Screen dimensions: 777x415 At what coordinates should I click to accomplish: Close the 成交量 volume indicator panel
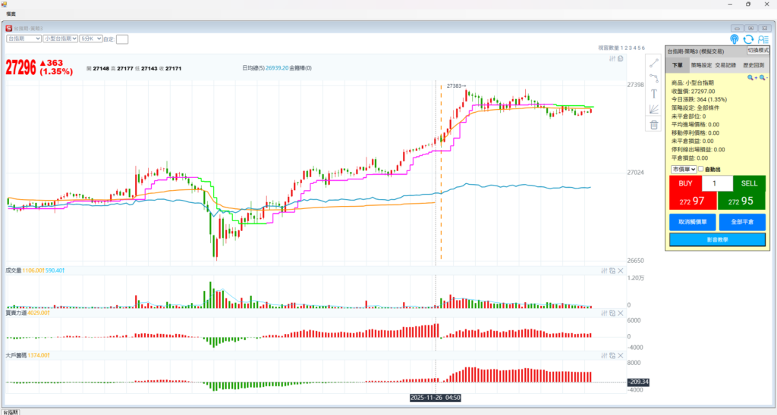pos(620,270)
